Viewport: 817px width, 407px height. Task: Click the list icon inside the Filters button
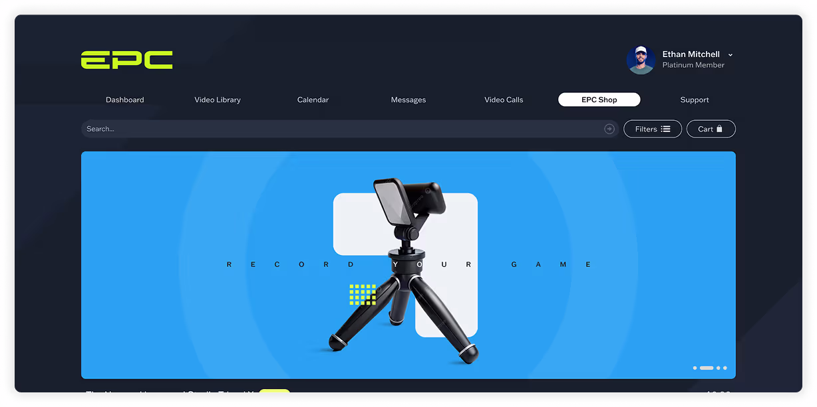(x=667, y=128)
